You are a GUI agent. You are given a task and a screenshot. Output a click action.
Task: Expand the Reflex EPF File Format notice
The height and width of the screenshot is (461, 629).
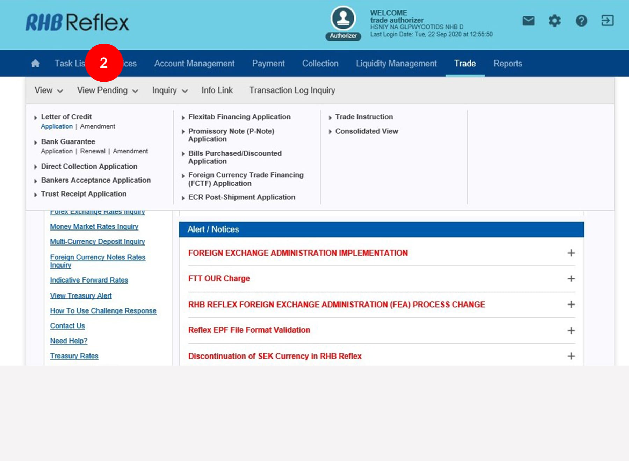571,330
